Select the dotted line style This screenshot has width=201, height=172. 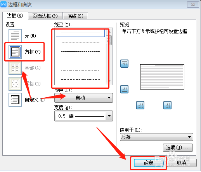(x=80, y=42)
